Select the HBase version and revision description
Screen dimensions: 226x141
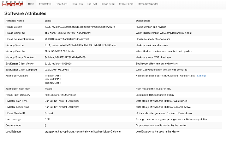pyautogui.click(x=151, y=27)
